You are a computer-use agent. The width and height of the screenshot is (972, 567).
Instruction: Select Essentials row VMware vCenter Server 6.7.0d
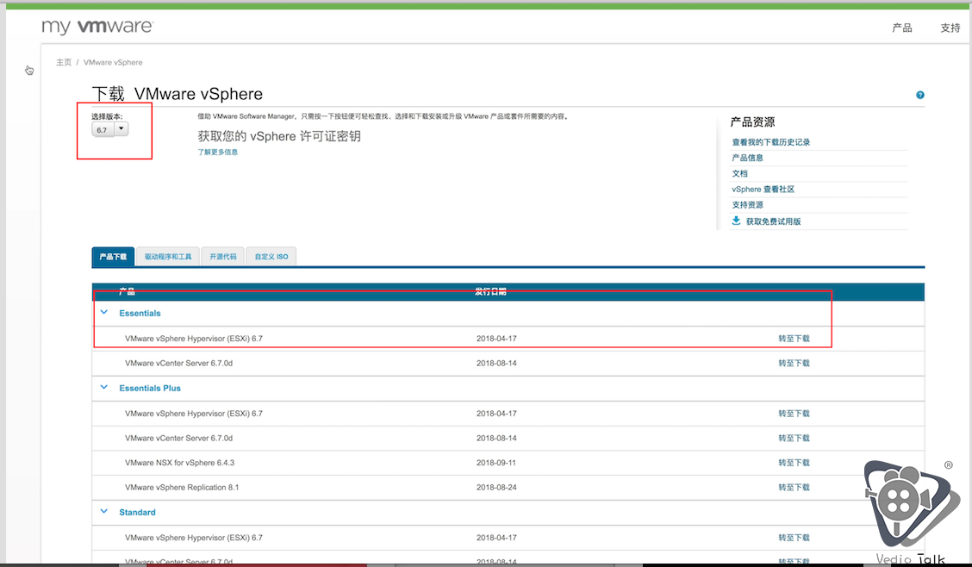point(178,363)
